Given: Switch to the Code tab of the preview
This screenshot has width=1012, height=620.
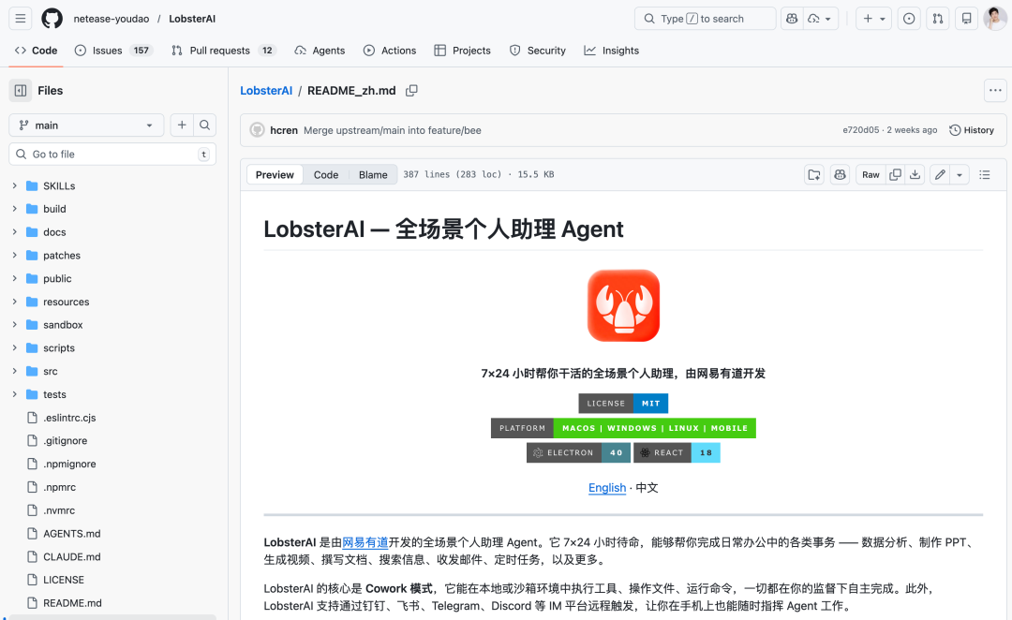Looking at the screenshot, I should pyautogui.click(x=325, y=174).
